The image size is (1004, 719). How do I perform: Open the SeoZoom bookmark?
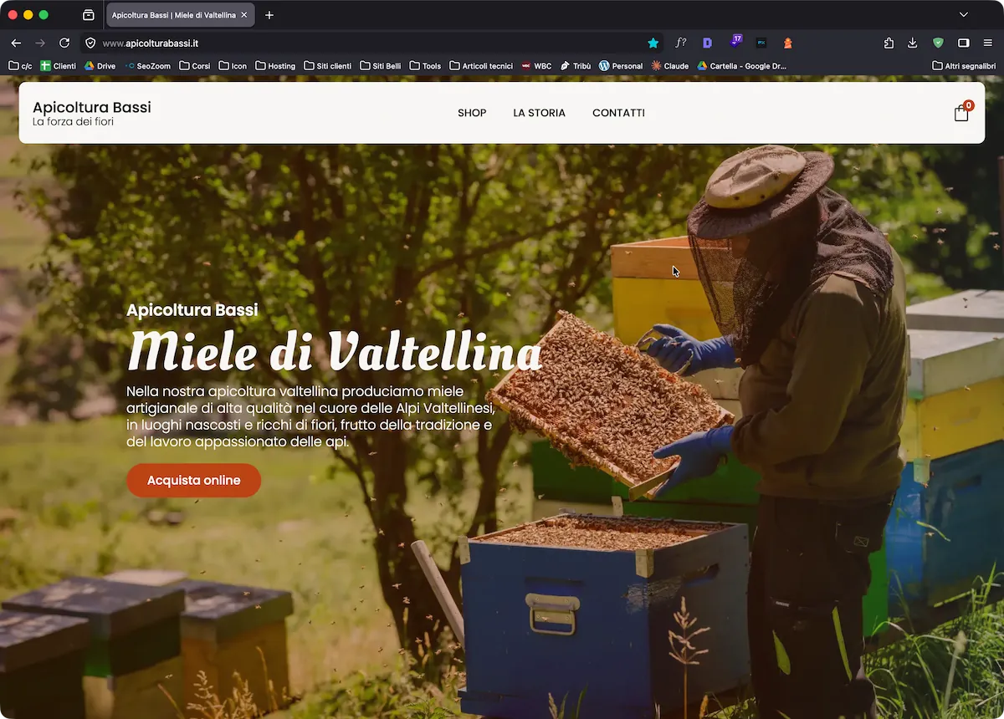click(x=147, y=66)
